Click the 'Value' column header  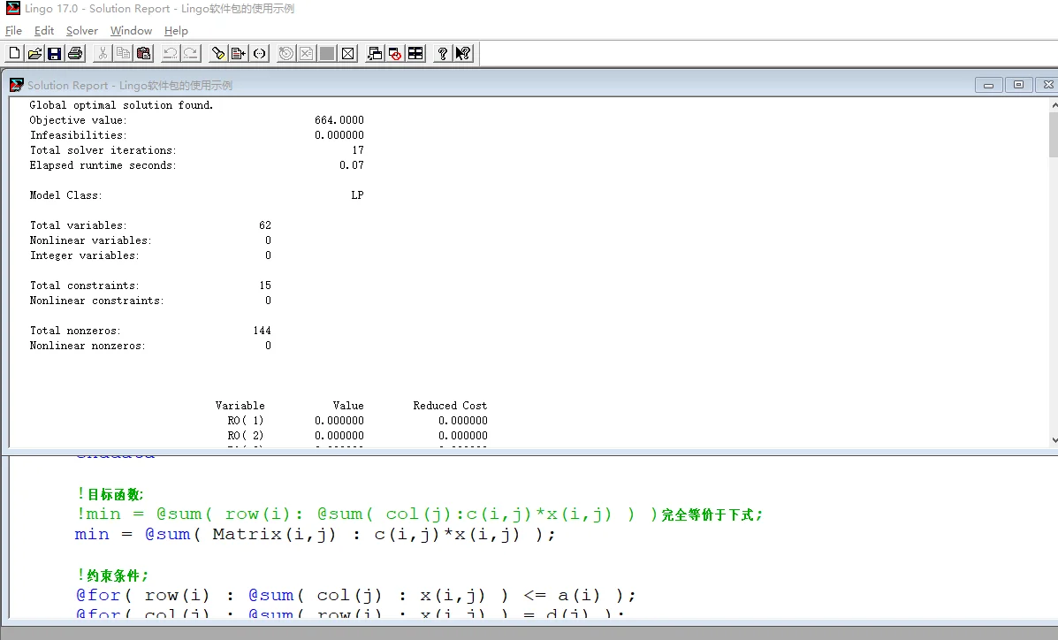pyautogui.click(x=348, y=406)
